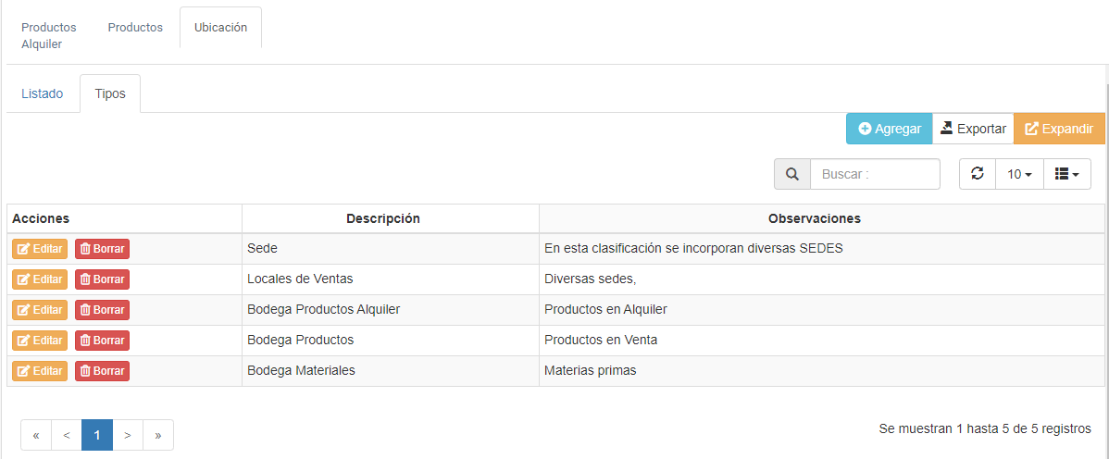Delete the Bodega Materiales row
The width and height of the screenshot is (1109, 459).
[x=102, y=371]
